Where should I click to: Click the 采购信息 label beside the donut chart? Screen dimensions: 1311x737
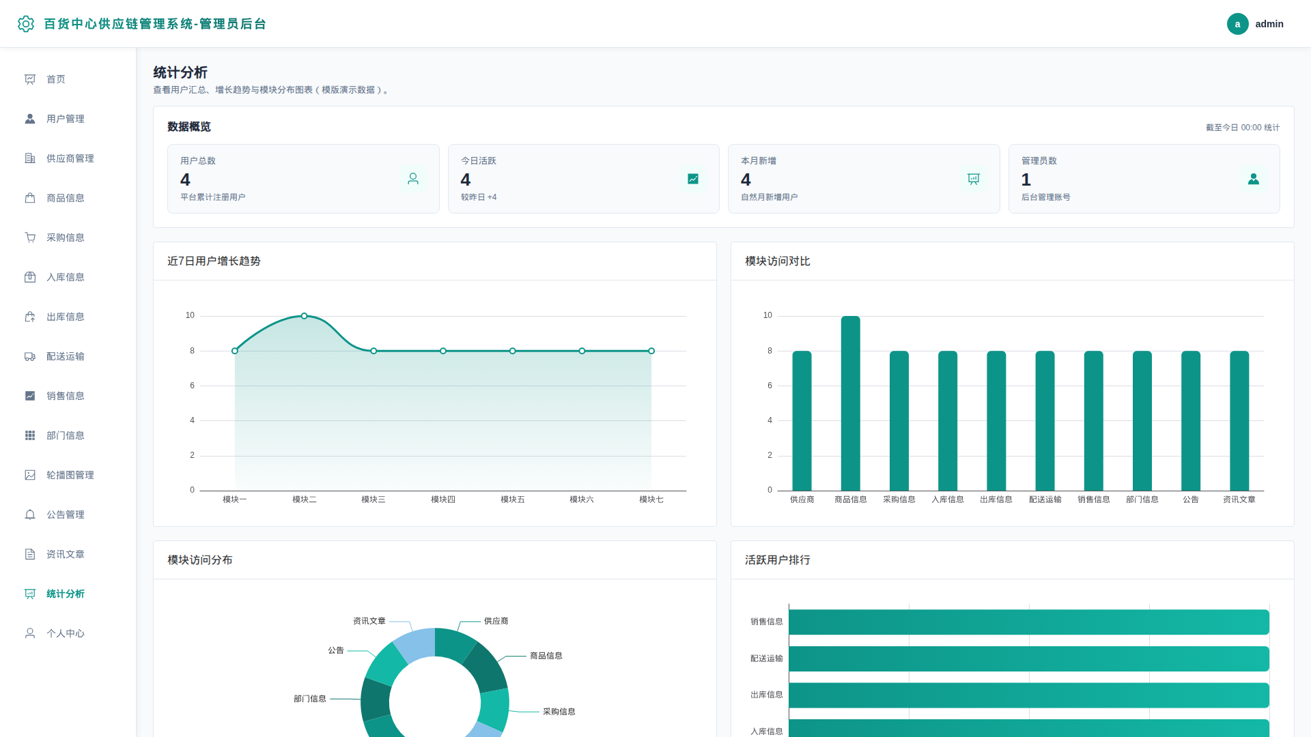559,712
